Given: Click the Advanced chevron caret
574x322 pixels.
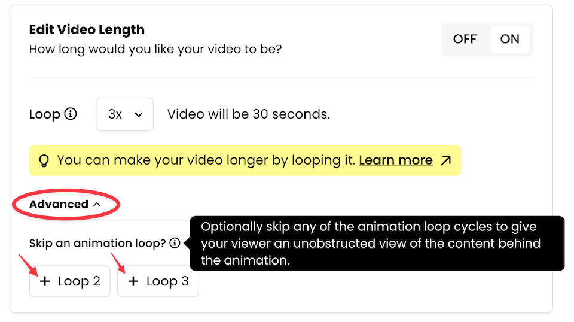Looking at the screenshot, I should (x=97, y=205).
